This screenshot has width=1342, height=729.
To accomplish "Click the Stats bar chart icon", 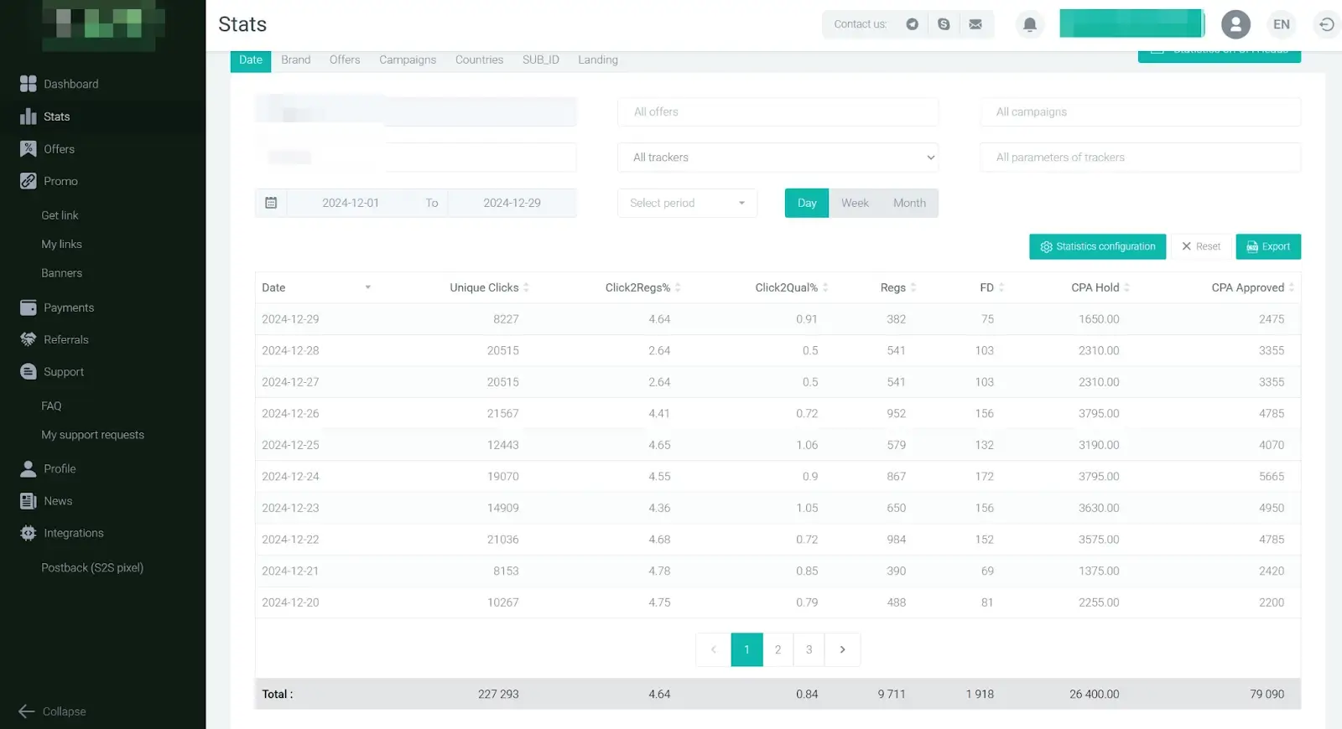I will click(x=29, y=116).
